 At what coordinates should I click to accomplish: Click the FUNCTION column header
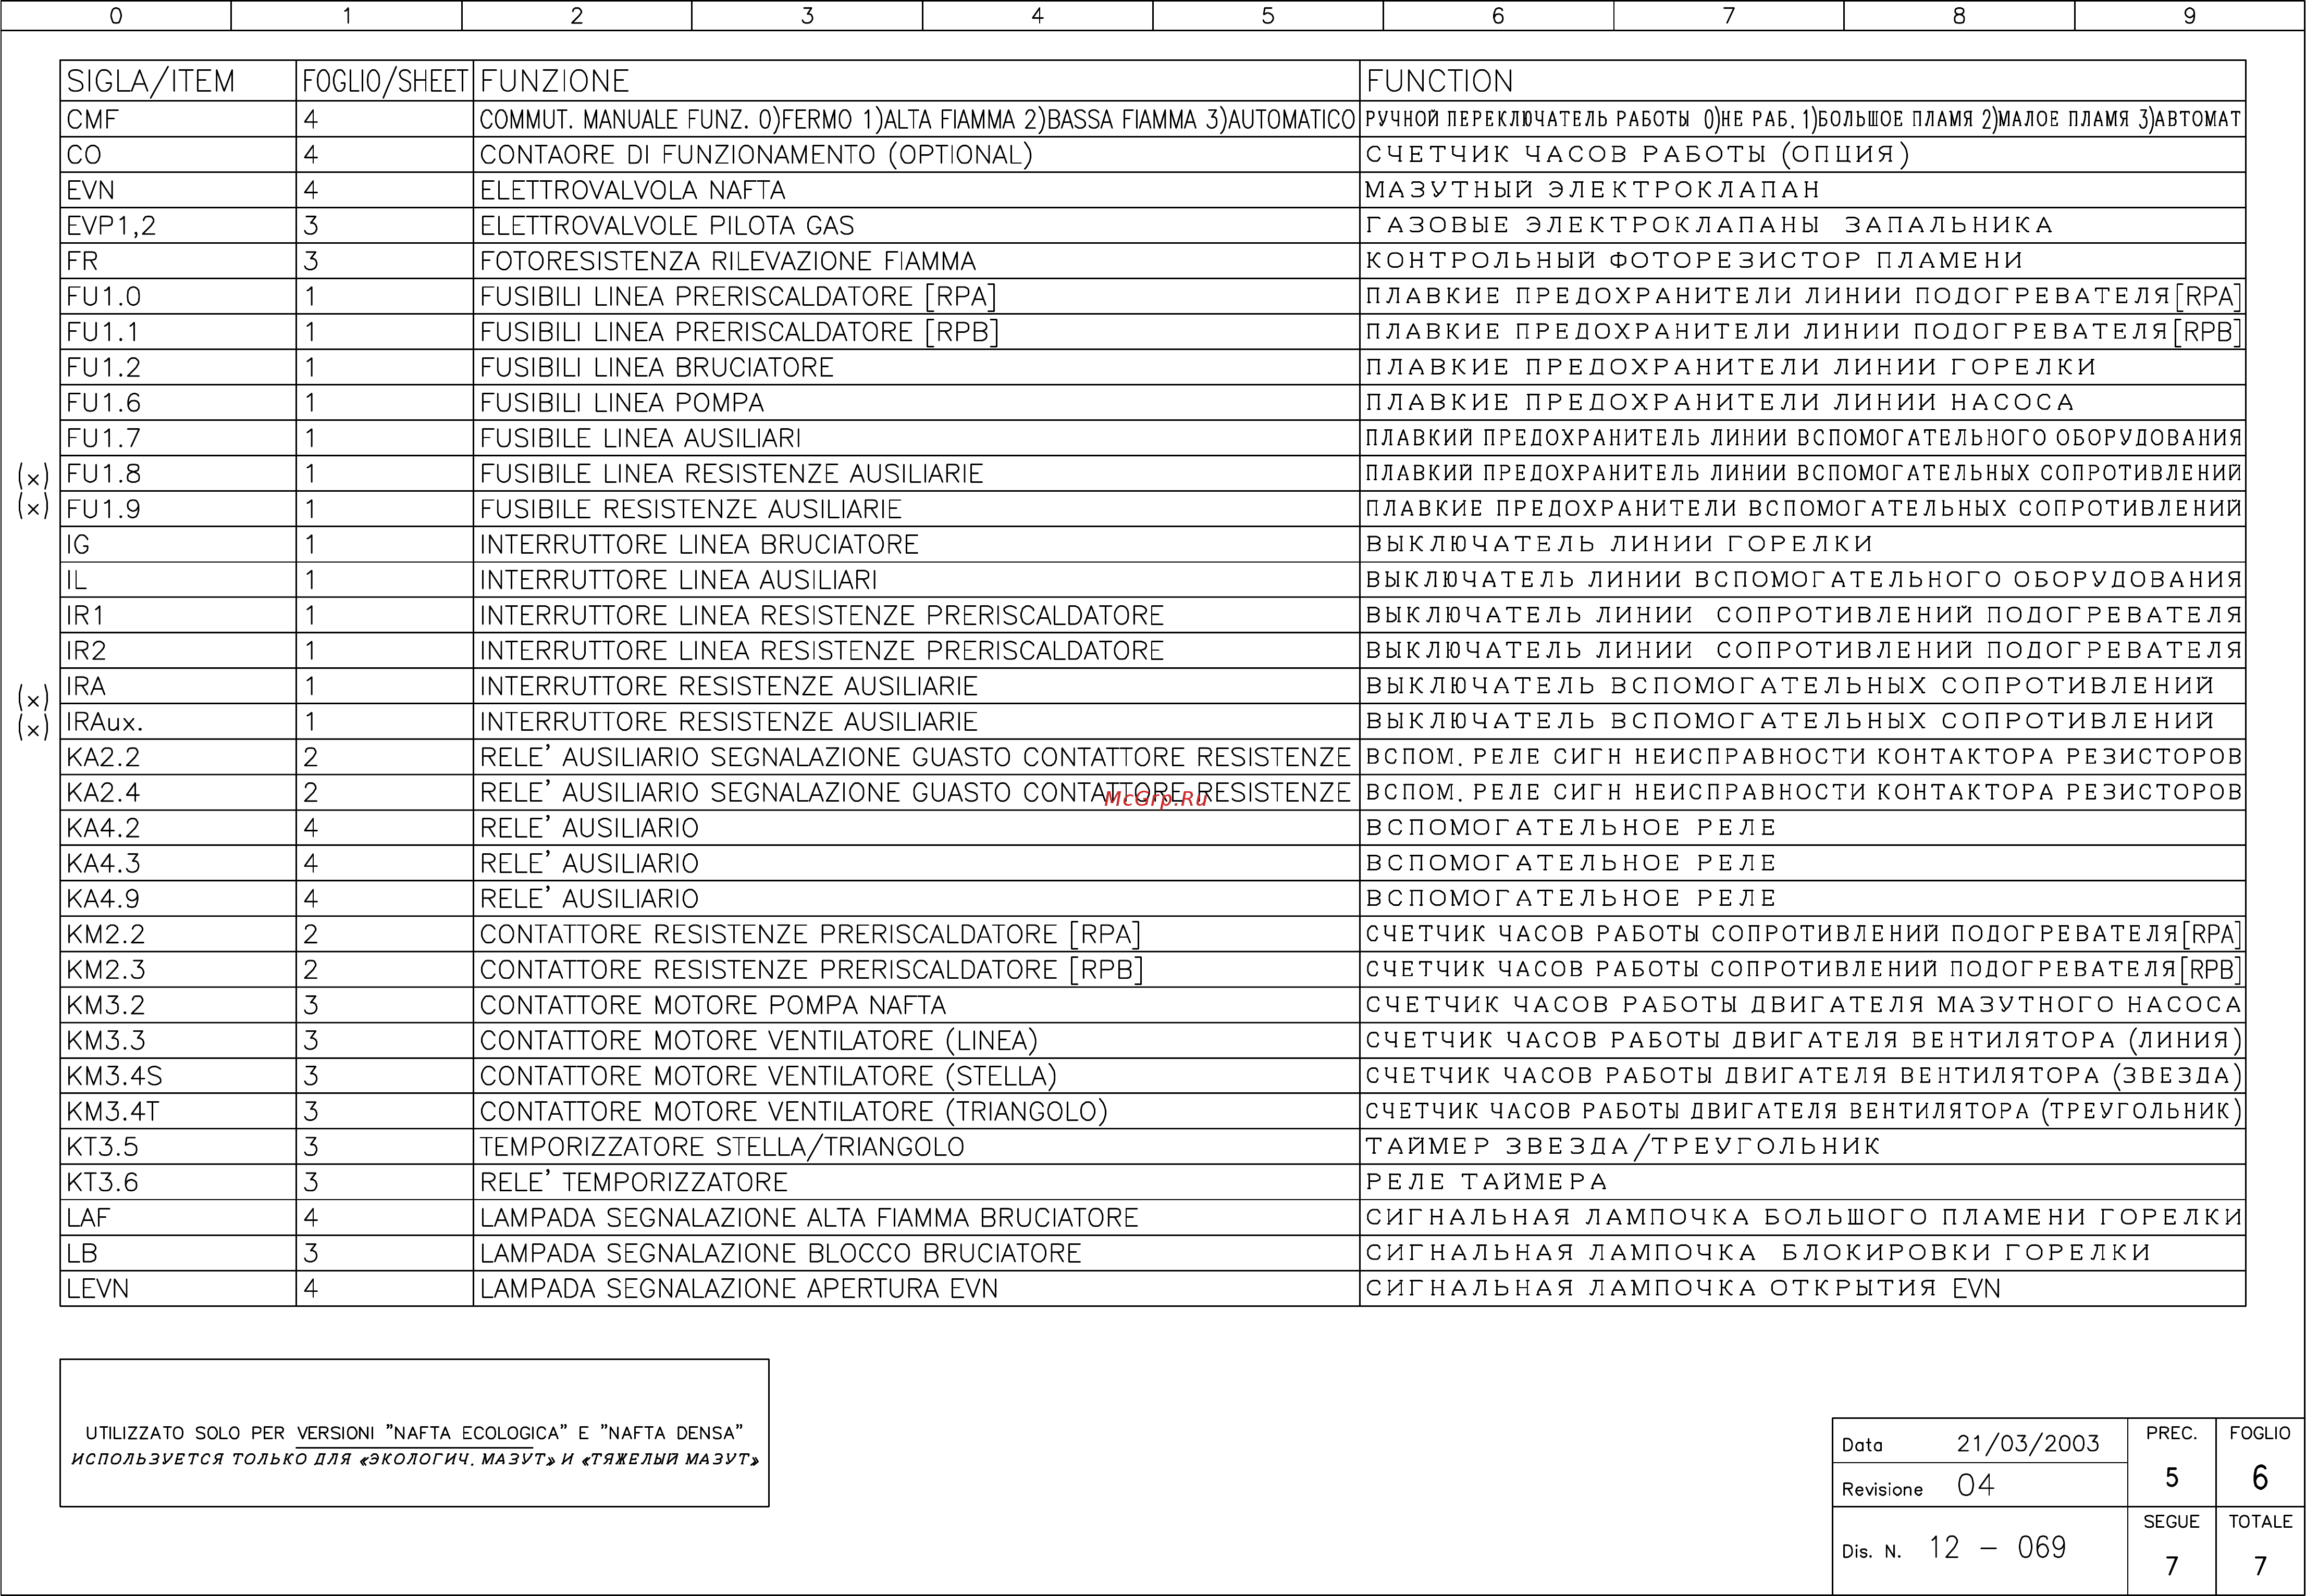point(1803,81)
